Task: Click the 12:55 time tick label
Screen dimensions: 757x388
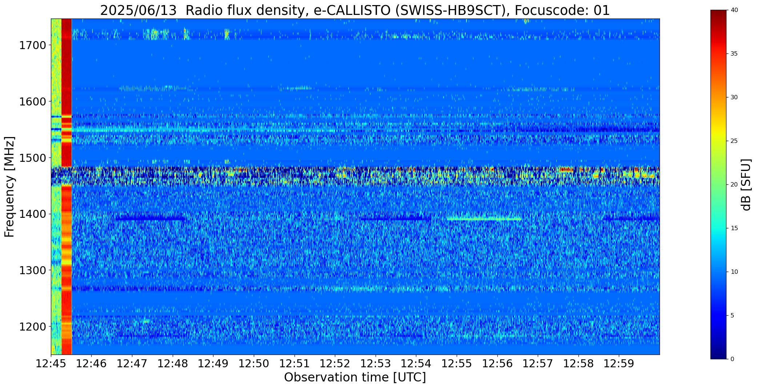Action: pos(457,363)
